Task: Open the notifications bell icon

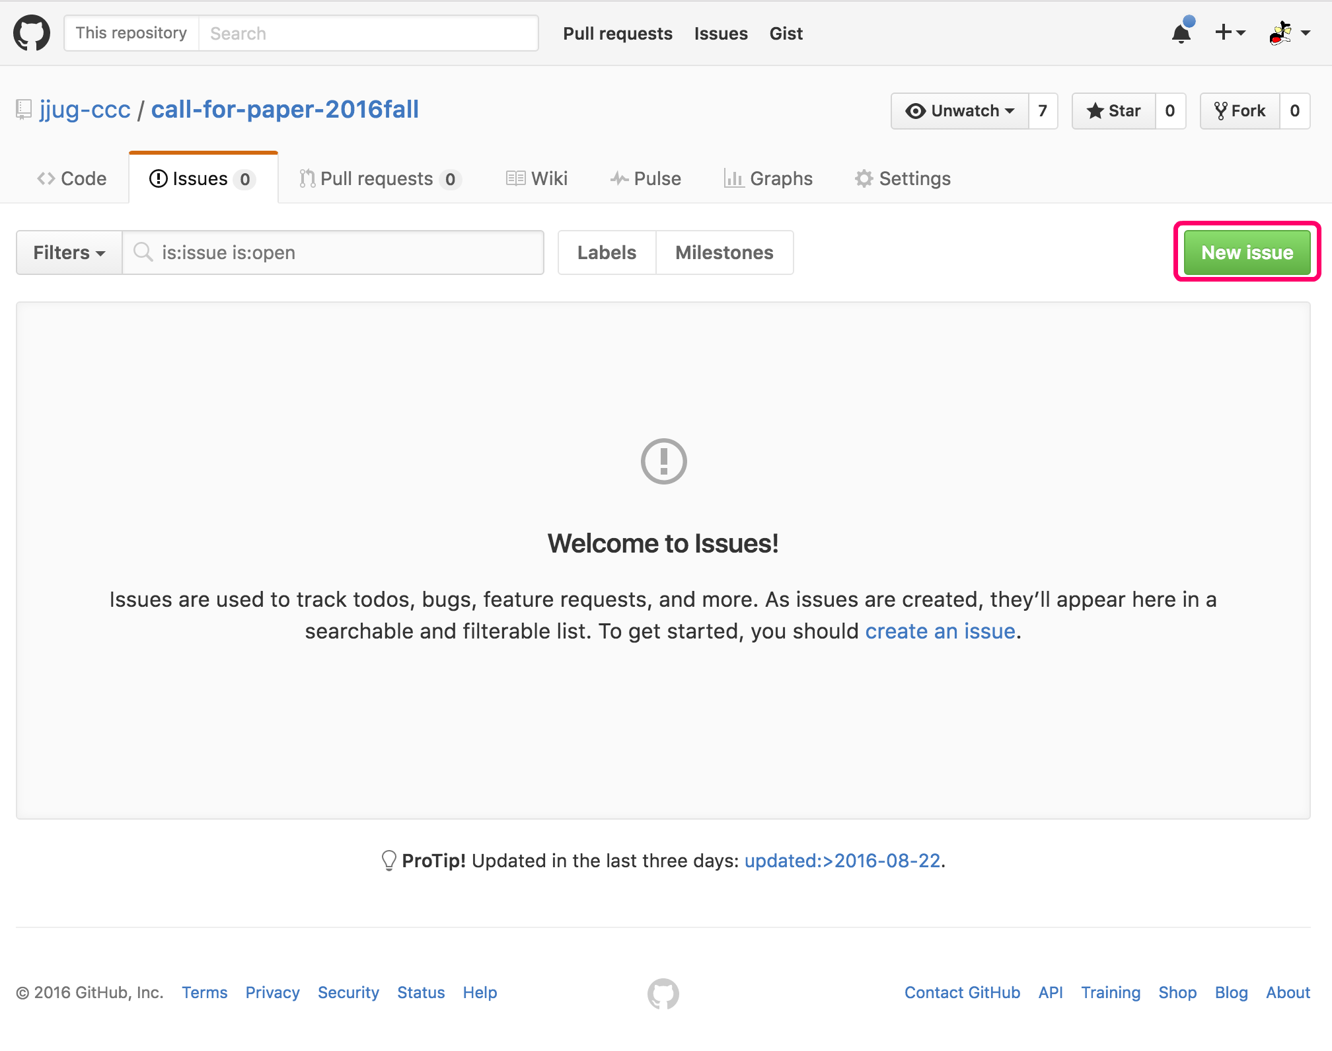Action: coord(1181,32)
